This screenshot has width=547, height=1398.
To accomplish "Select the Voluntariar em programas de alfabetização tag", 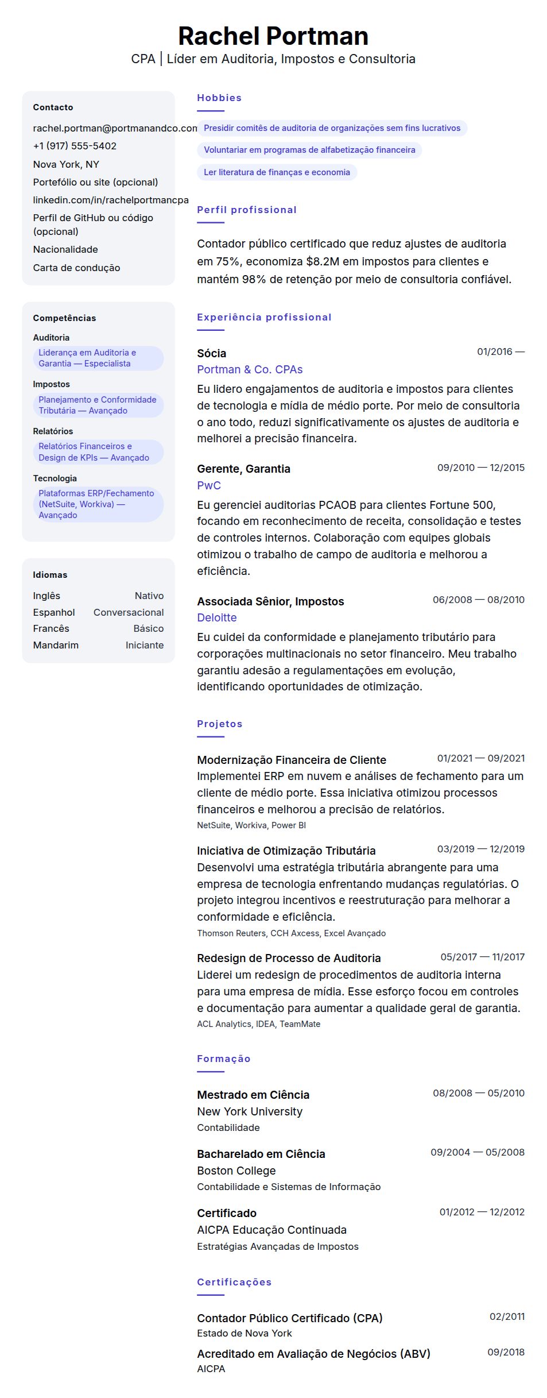I will [309, 150].
